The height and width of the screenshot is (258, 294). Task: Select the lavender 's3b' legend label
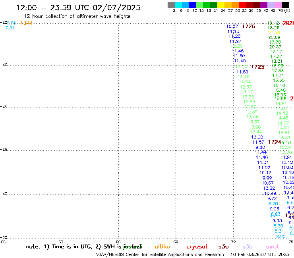pyautogui.click(x=247, y=246)
